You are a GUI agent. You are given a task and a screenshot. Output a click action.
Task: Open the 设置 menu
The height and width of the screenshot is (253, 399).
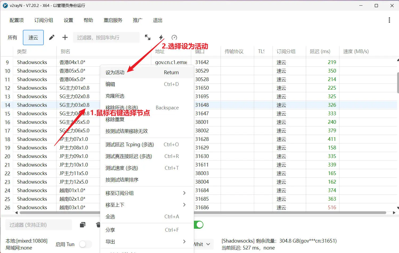point(68,20)
